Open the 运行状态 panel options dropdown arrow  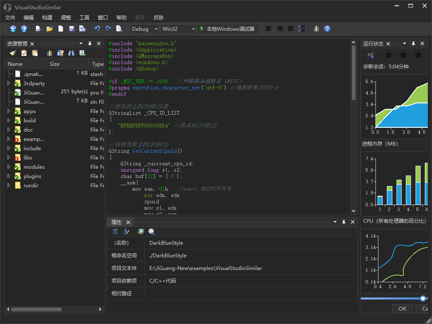coord(405,43)
